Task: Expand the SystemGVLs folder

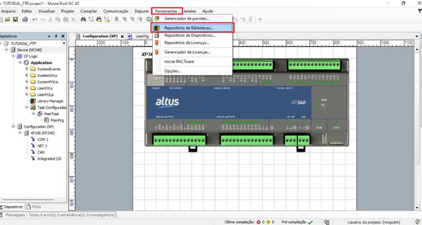Action: [27, 75]
